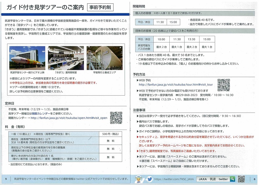Click the バス1台あたり原則40名 note
Viewport: 259px width, 185px height.
click(x=170, y=55)
